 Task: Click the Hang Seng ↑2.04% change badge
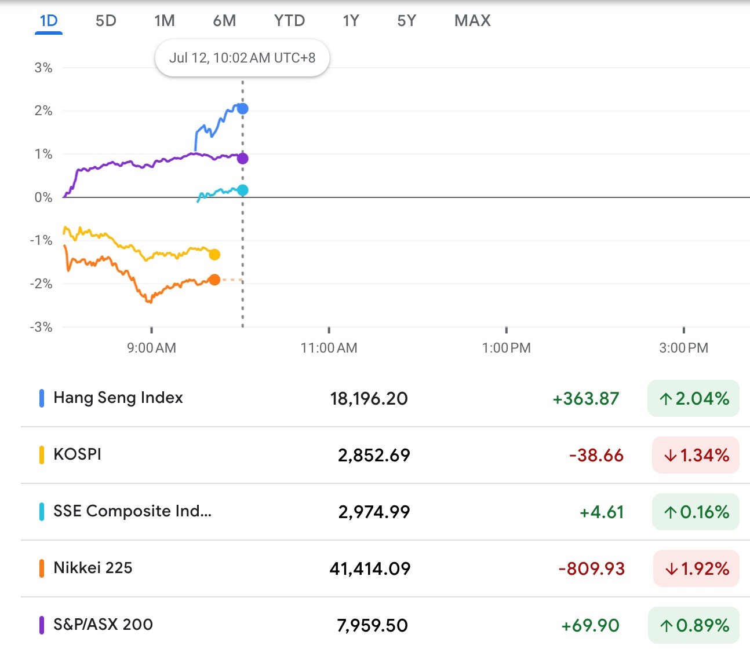point(693,398)
